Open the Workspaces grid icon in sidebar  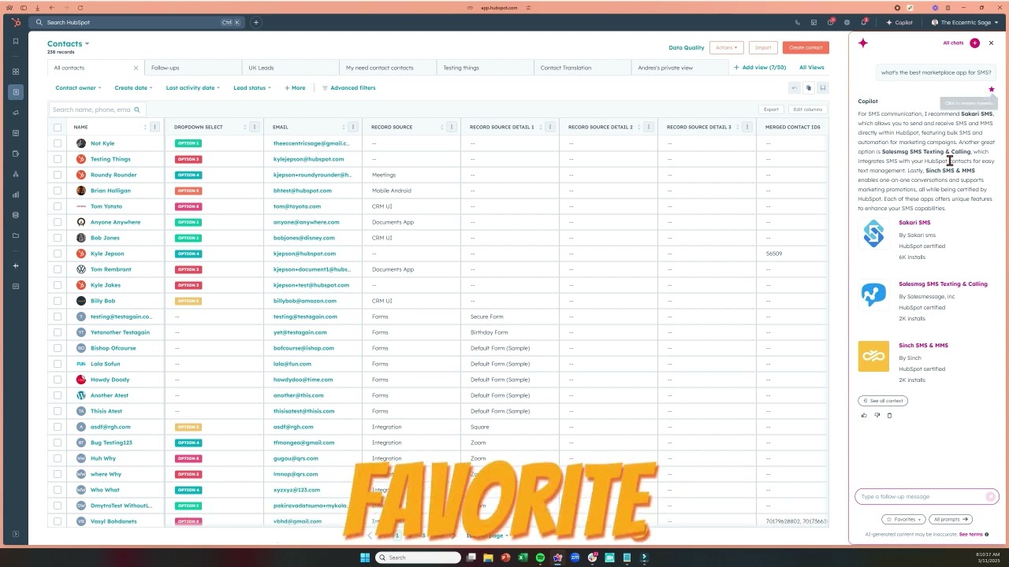pos(15,72)
